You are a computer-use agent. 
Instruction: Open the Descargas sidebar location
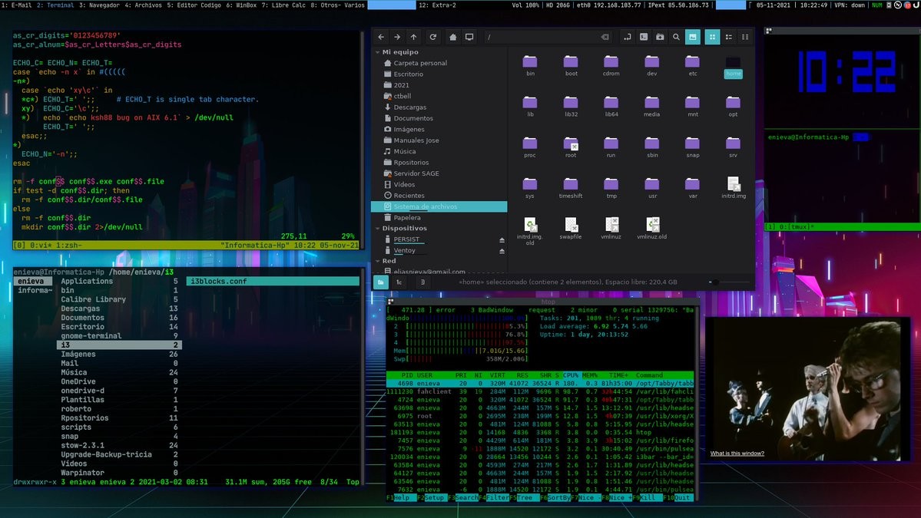coord(409,107)
